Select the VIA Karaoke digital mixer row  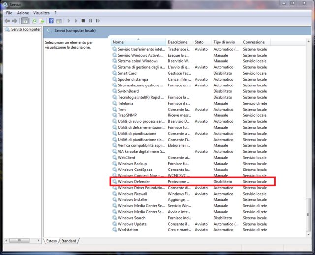[189, 151]
